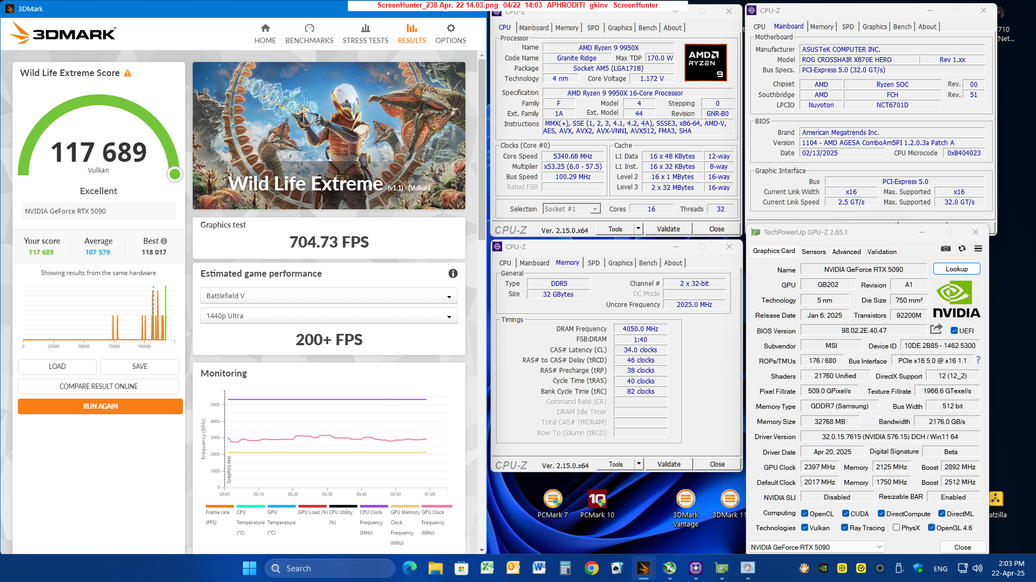Switch to Advanced tab in GPU-Z

[x=847, y=251]
